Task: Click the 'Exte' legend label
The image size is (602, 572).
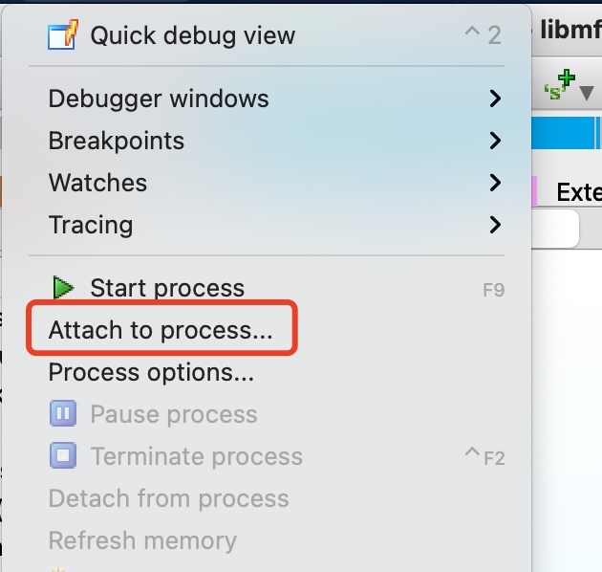Action: [x=578, y=192]
